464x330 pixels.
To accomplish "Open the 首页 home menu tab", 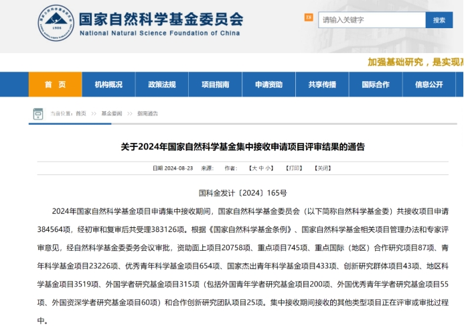I will [56, 85].
